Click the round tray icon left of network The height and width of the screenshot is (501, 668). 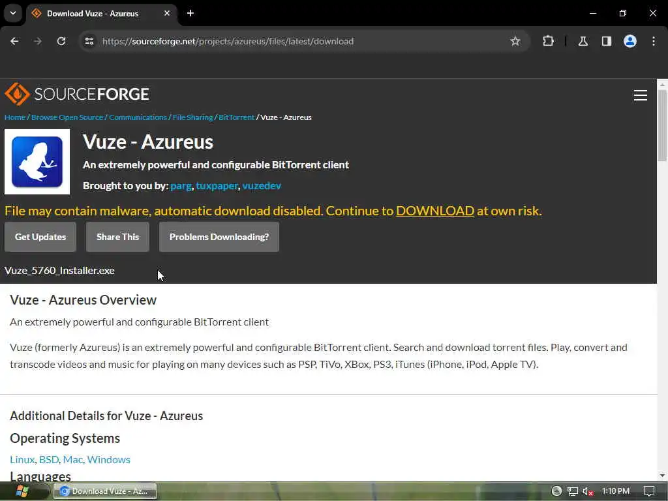556,491
